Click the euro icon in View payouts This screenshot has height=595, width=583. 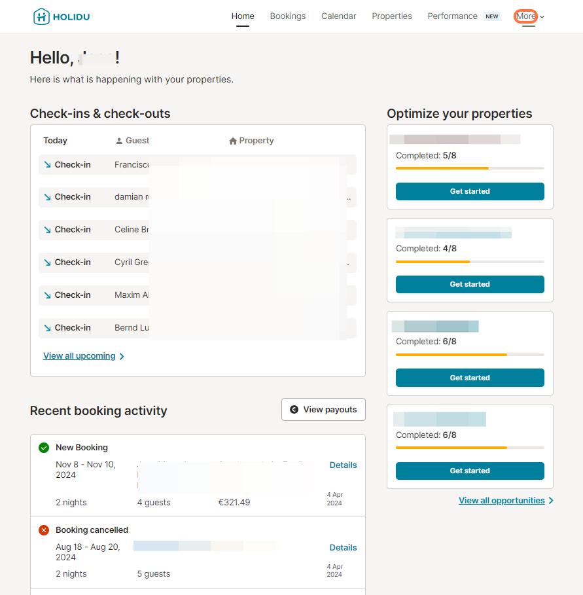(x=294, y=410)
